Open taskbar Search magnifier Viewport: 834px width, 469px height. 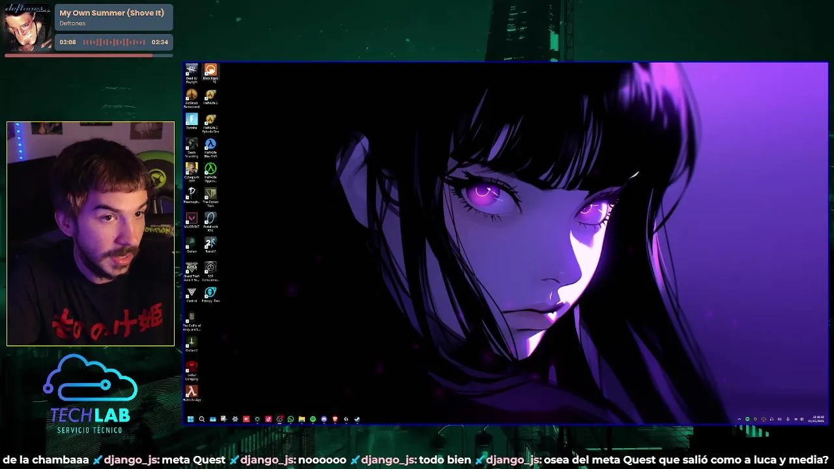pos(202,419)
